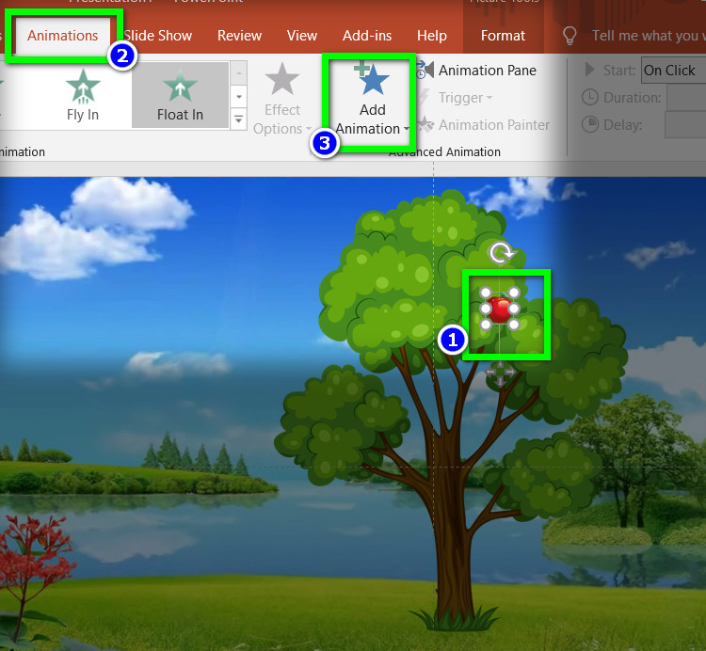Click the apple's bottom-right sizing handle
Viewport: 706px width, 651px height.
pyautogui.click(x=514, y=325)
